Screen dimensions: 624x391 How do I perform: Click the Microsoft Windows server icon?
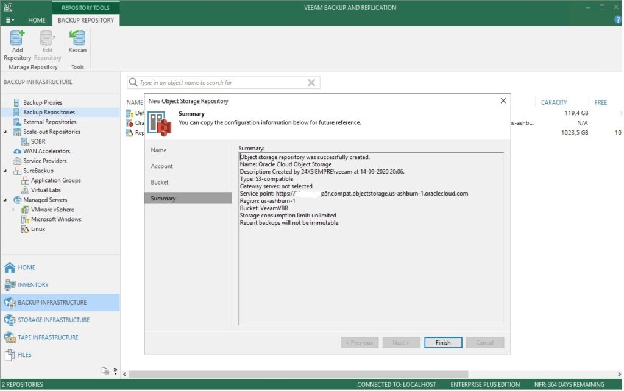(25, 219)
